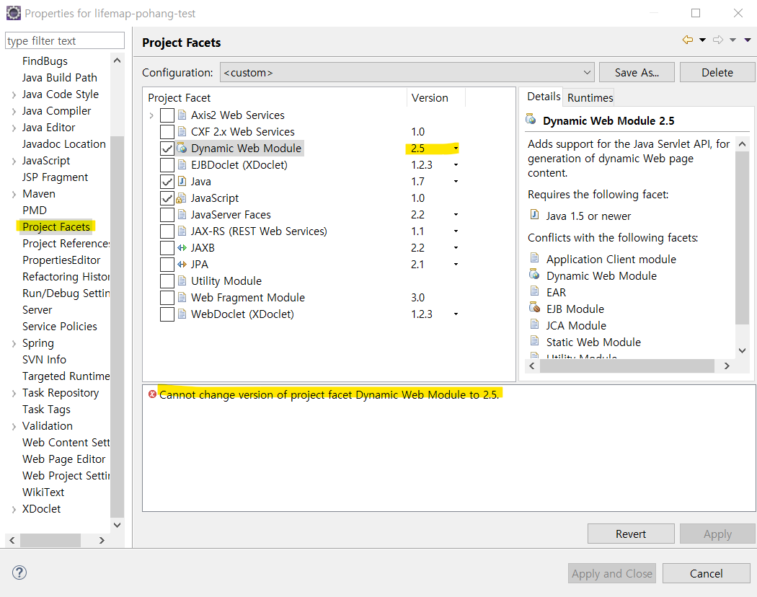Select the Details tab

point(544,97)
